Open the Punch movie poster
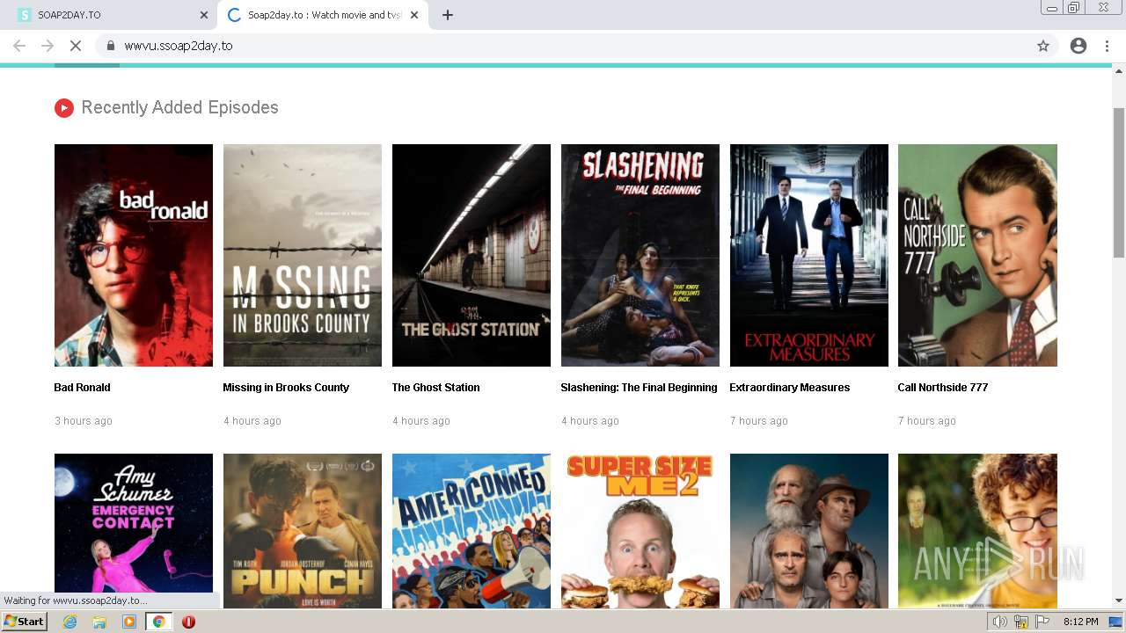 click(x=303, y=531)
